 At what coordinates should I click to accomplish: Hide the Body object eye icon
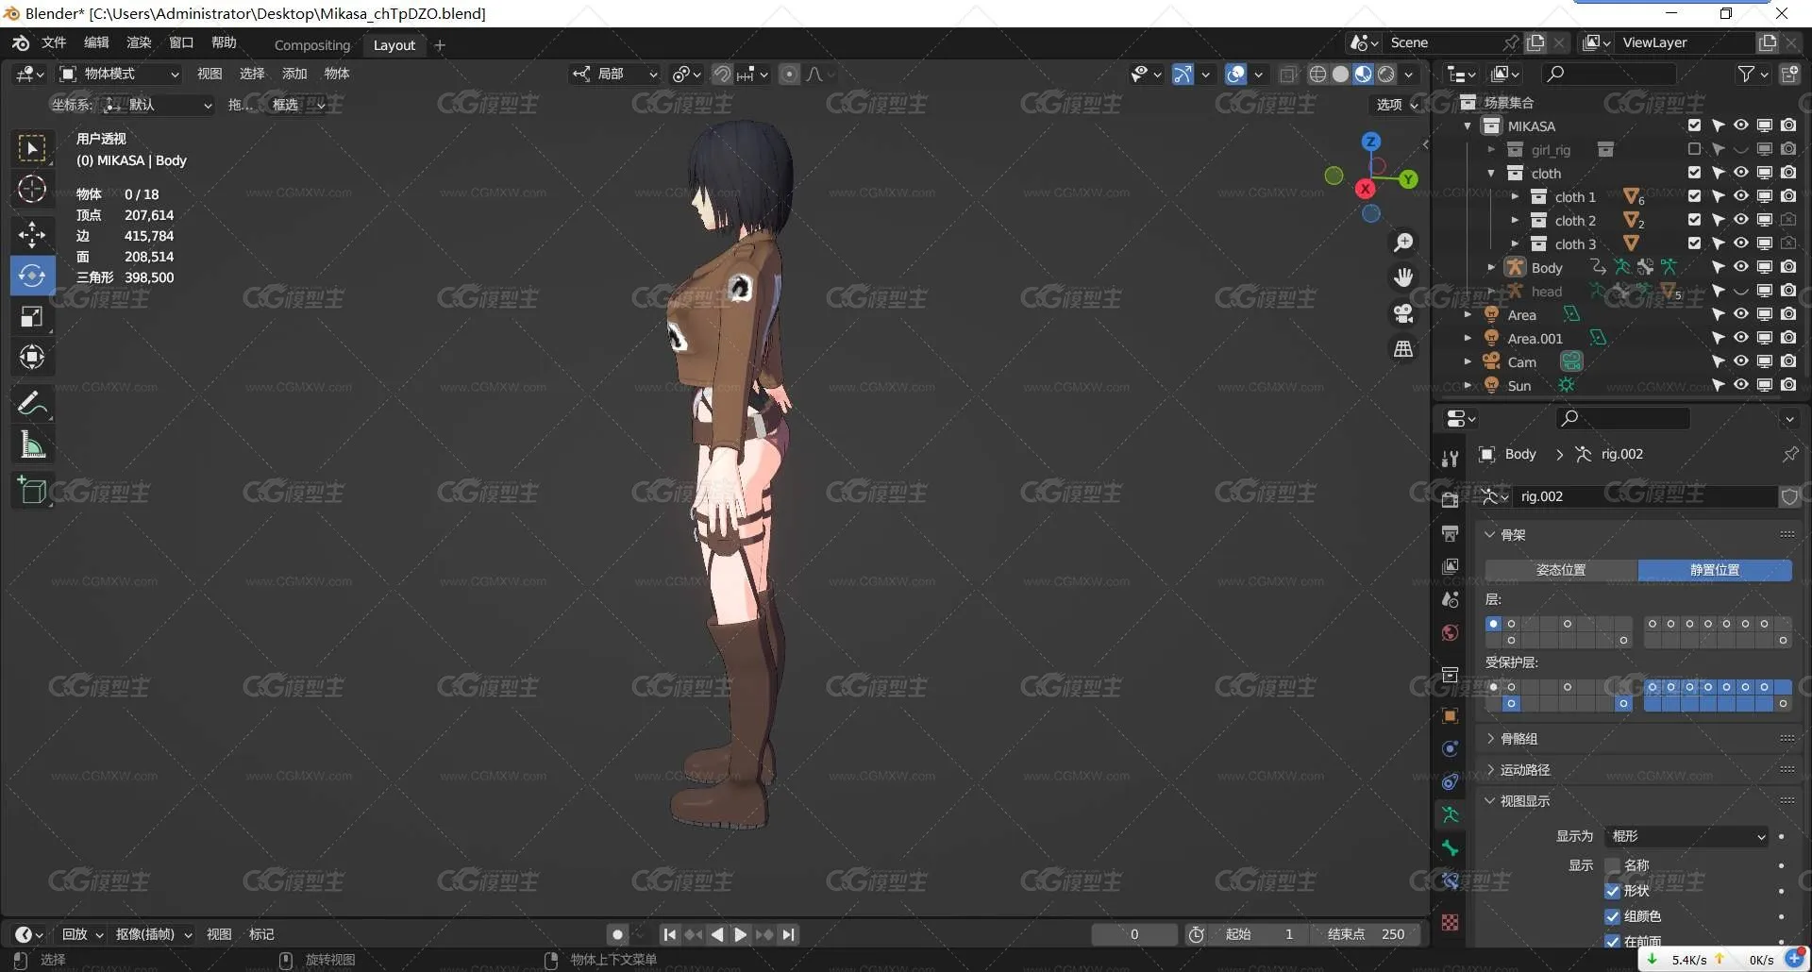1741,267
